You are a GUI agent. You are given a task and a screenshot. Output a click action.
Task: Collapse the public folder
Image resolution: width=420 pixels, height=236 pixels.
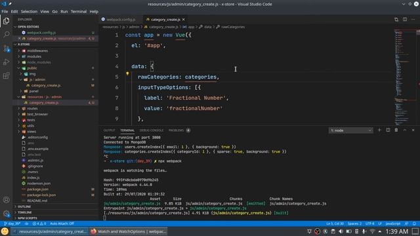[x=32, y=68]
